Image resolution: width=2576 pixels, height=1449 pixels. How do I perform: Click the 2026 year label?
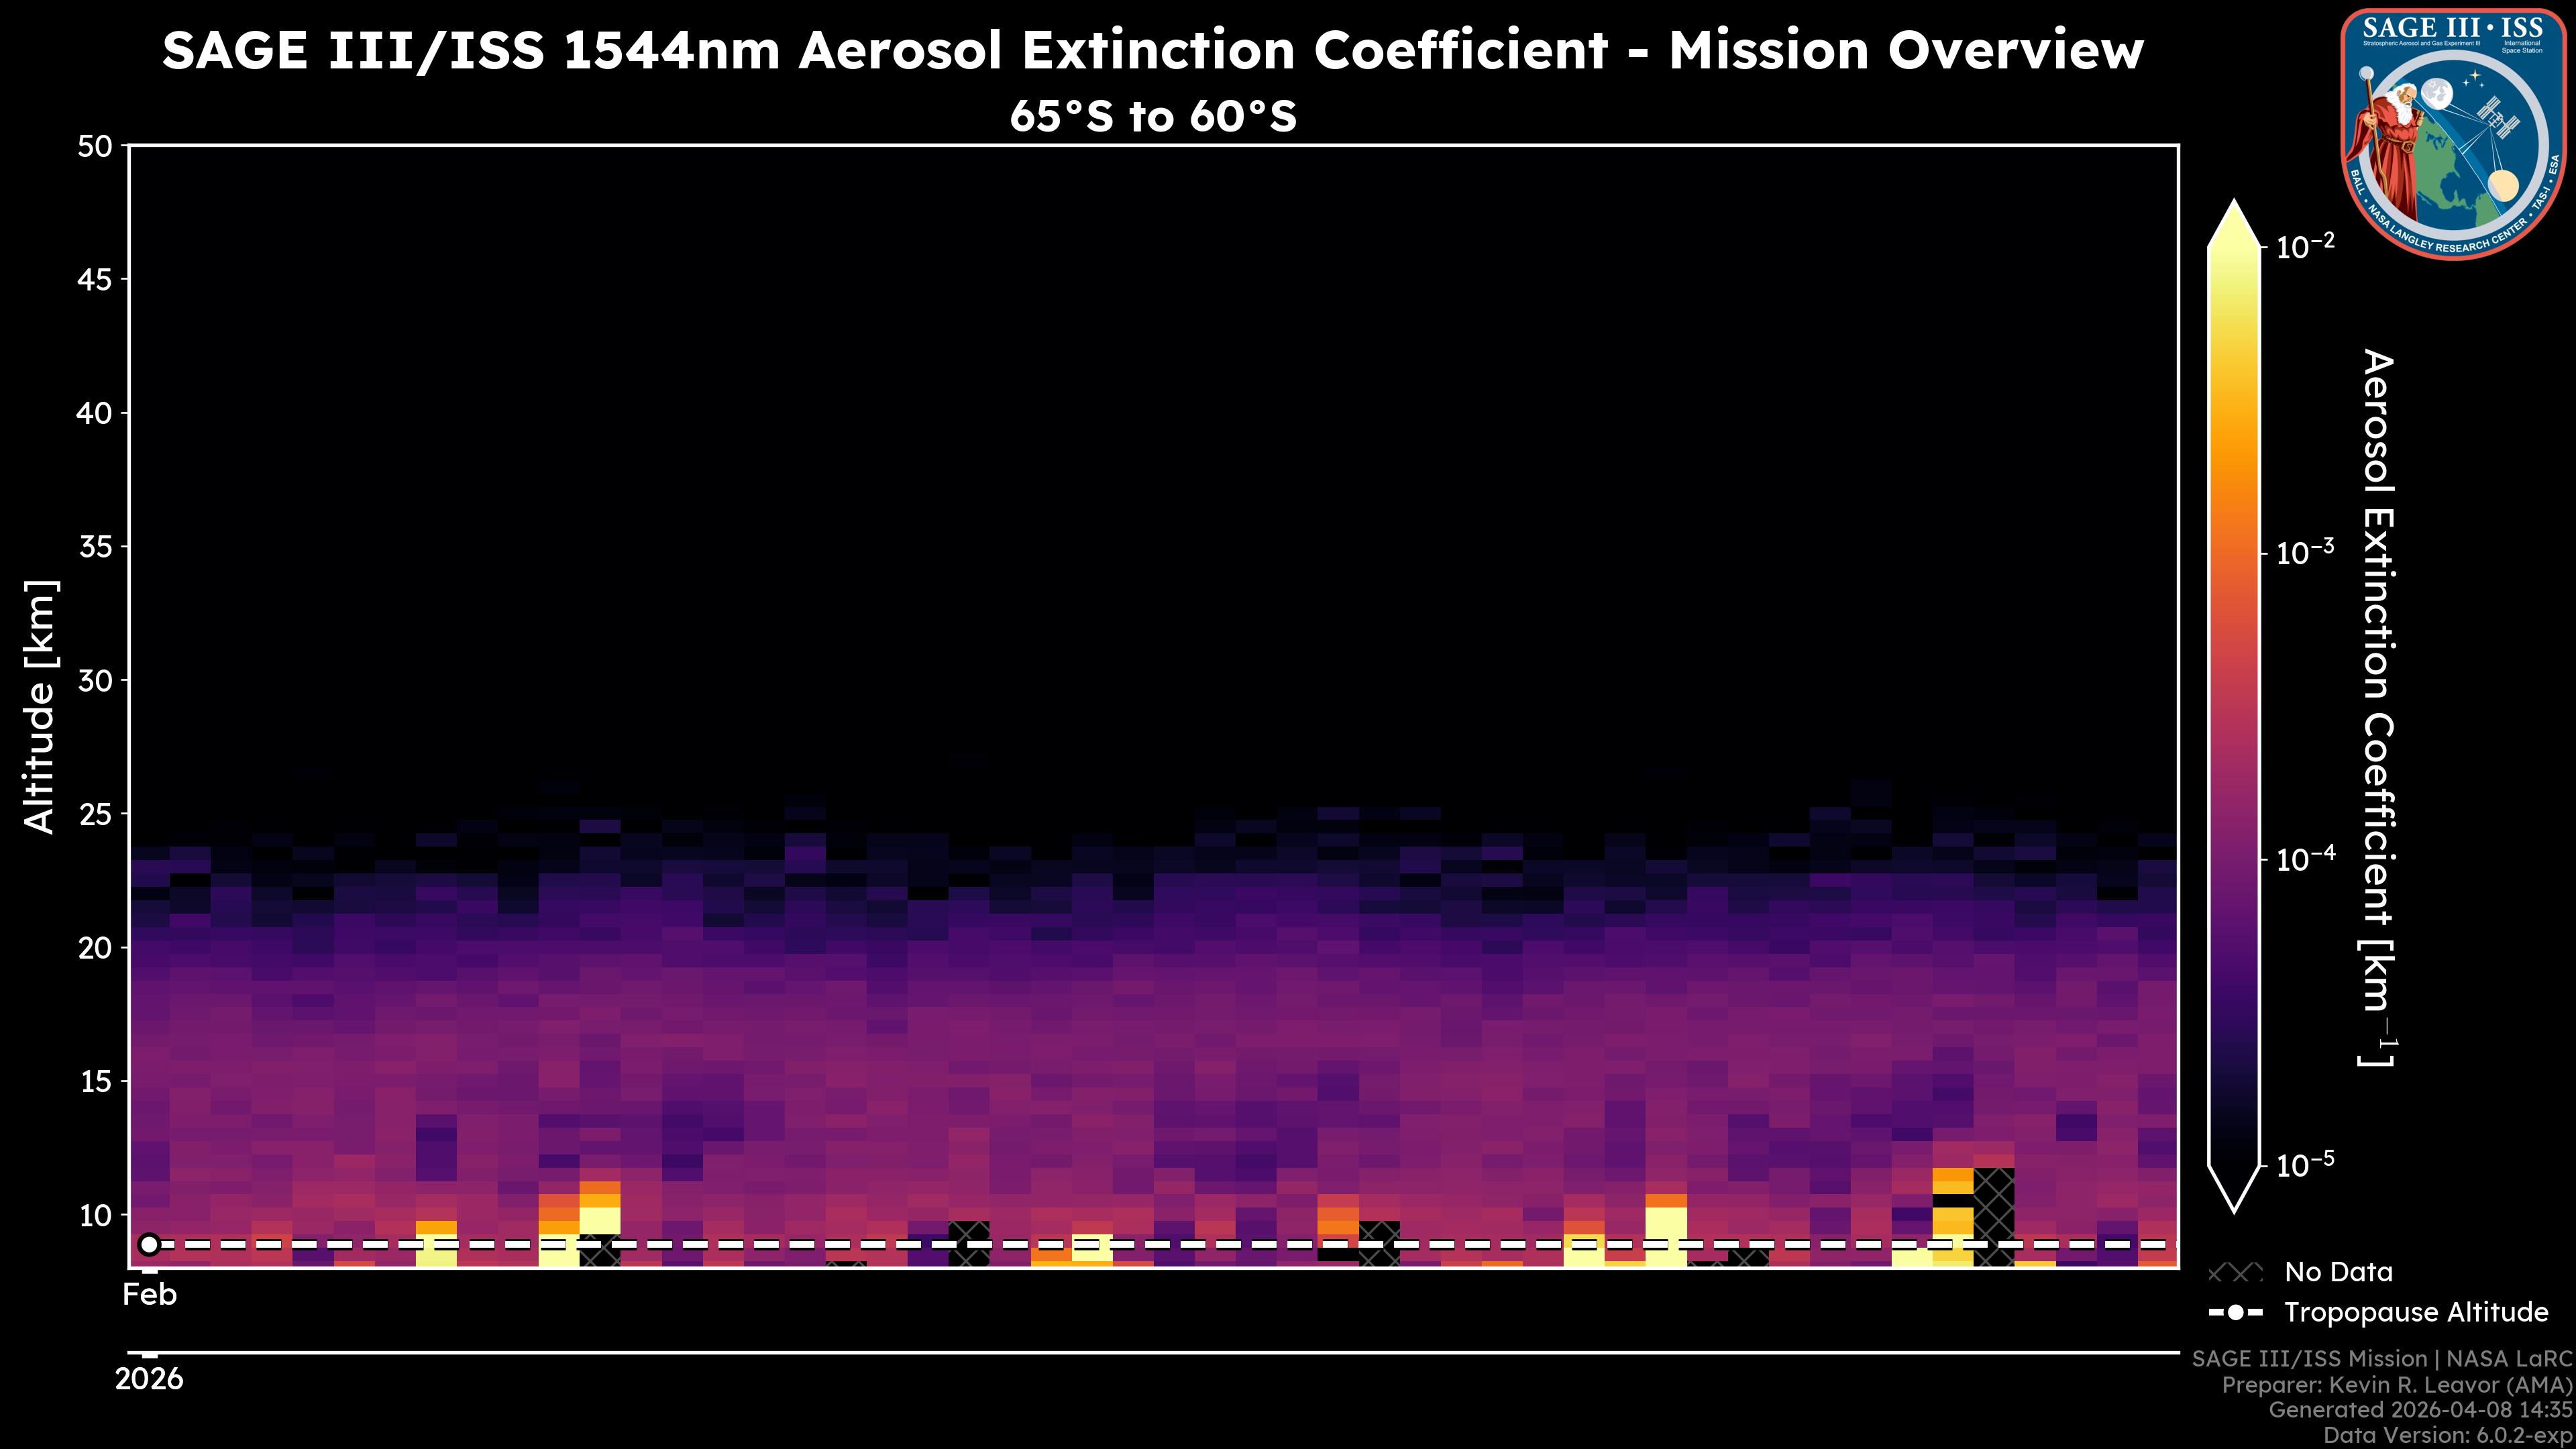[149, 1379]
